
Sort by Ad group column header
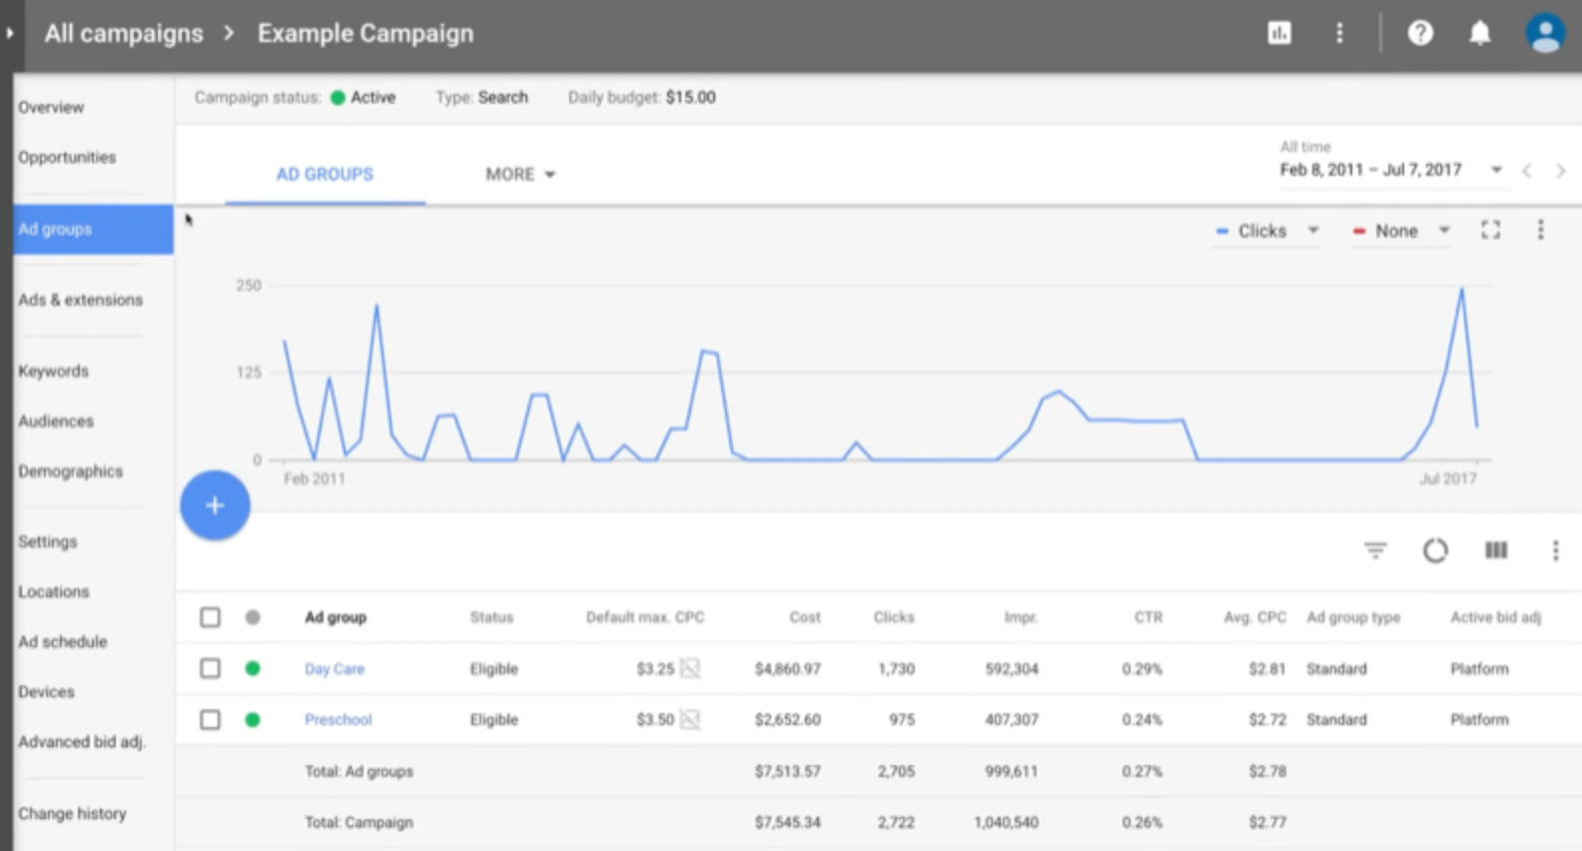336,617
